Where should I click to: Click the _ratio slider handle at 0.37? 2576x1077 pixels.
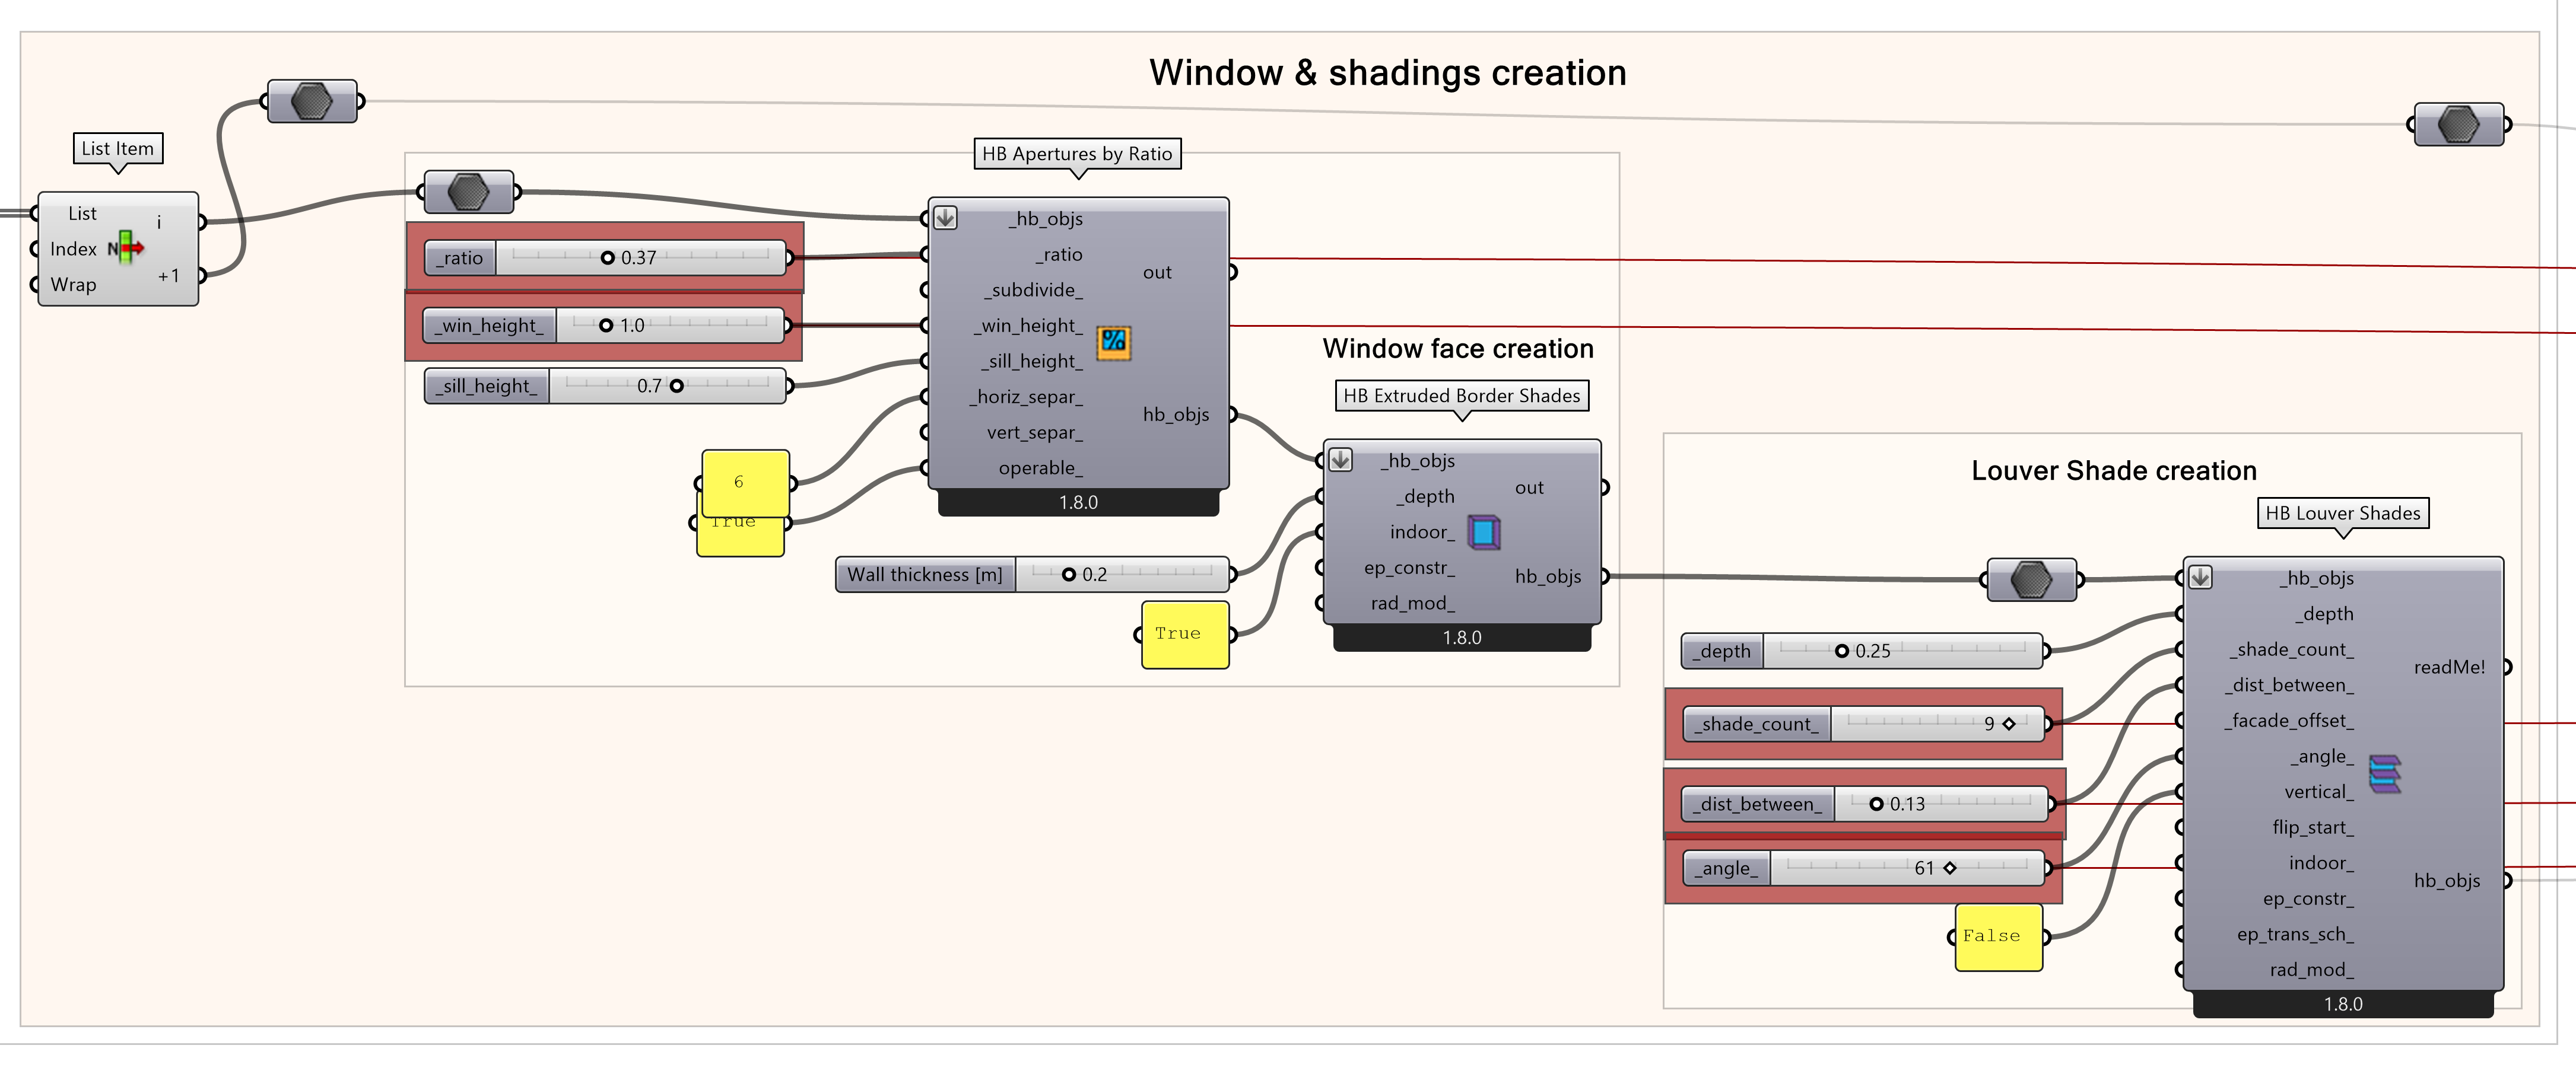pyautogui.click(x=607, y=258)
